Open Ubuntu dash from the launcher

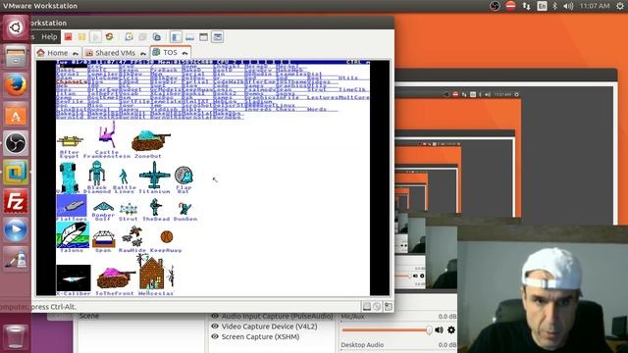[16, 27]
